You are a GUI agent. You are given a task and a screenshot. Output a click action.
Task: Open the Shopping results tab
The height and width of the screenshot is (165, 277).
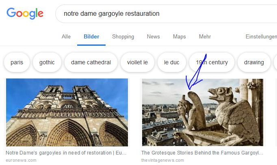123,37
